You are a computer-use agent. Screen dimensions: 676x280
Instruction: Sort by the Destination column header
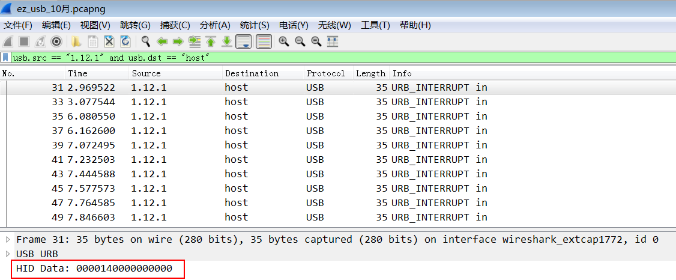tap(263, 73)
